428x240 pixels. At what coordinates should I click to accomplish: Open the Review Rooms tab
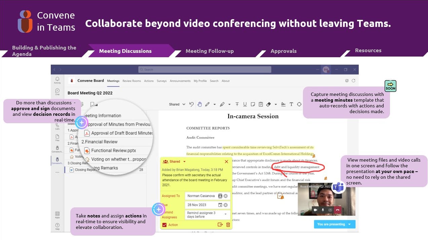click(132, 81)
